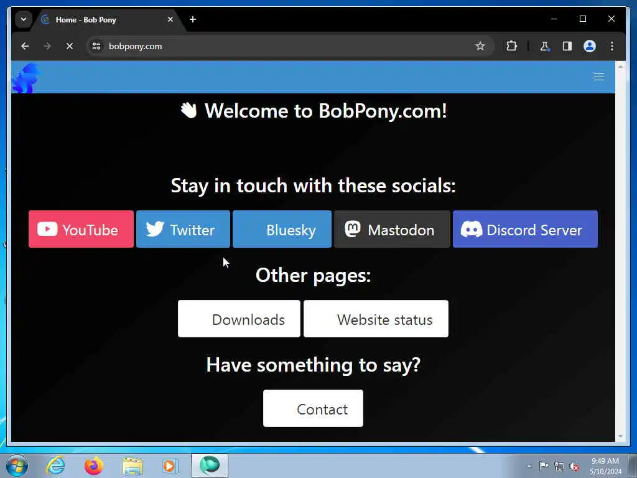Open the Action Center flag icon
The width and height of the screenshot is (637, 478).
pyautogui.click(x=544, y=466)
